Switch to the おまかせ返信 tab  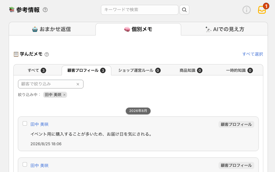point(52,29)
